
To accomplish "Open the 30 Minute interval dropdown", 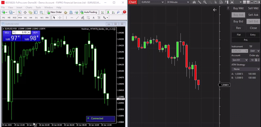I will pos(178,2).
